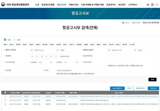This screenshot has height=111, width=160.
Task: Select the RKSI airport button
Action: (5, 44)
